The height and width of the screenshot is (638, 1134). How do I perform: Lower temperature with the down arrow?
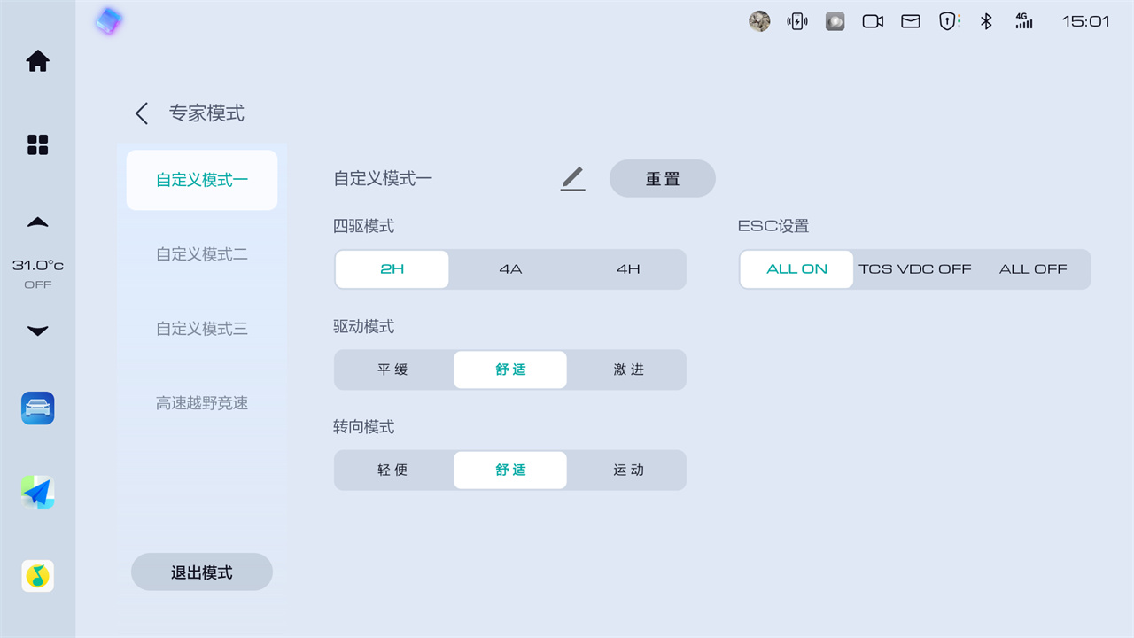(x=37, y=331)
